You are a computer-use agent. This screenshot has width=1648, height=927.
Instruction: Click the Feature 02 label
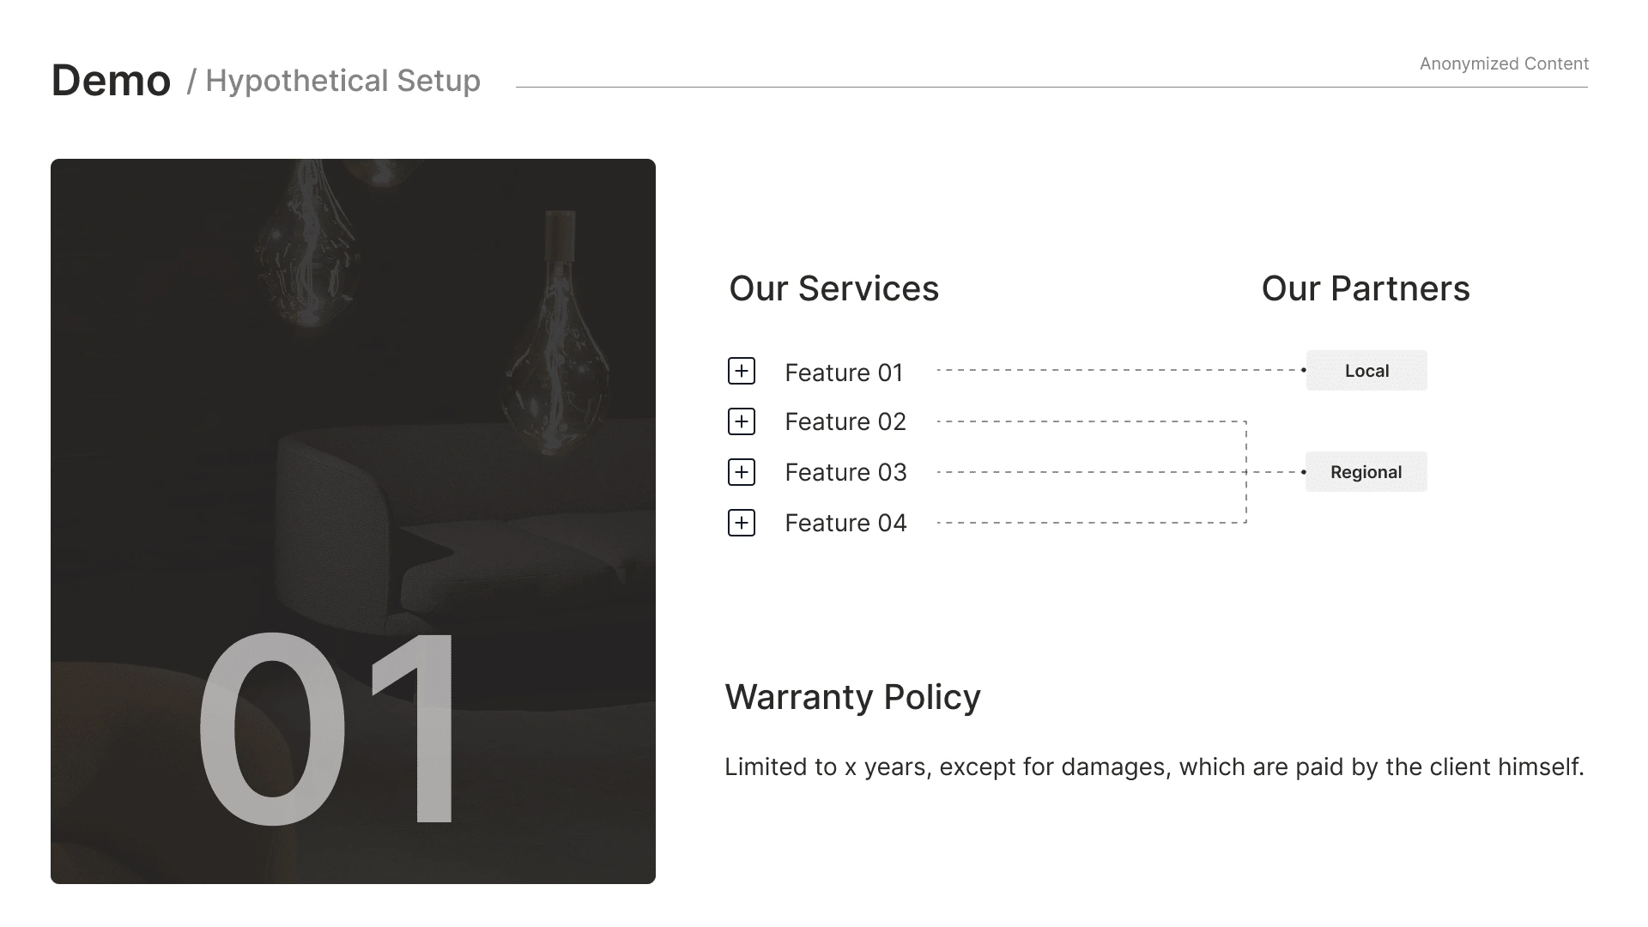tap(845, 422)
